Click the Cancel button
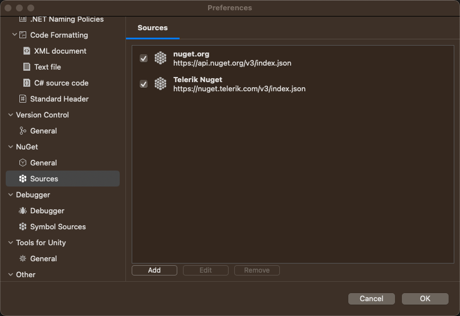 coord(372,298)
